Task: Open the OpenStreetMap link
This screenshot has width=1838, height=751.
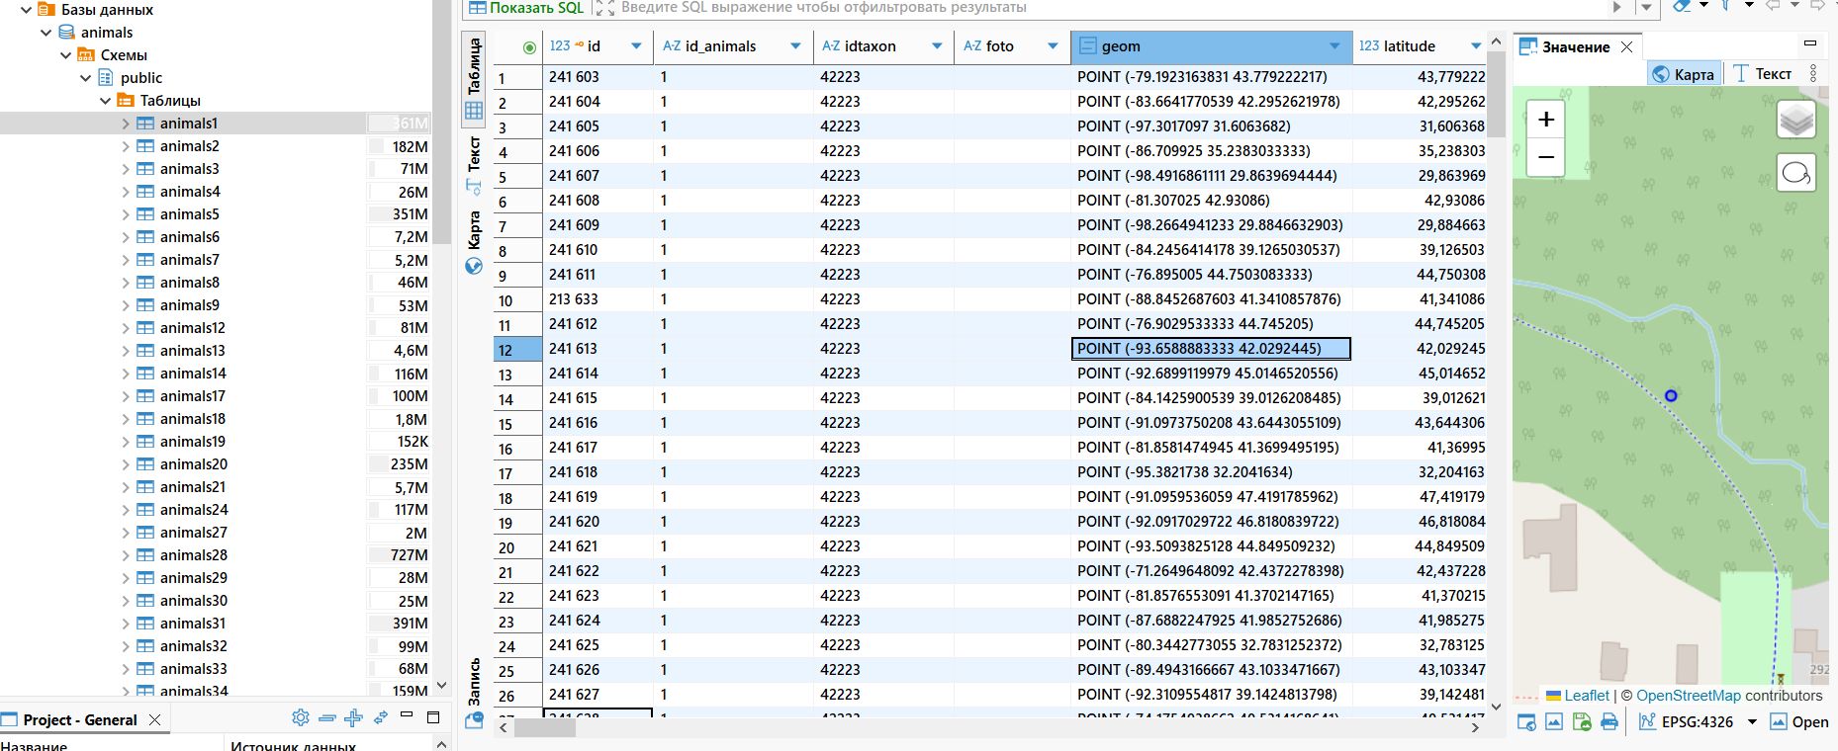Action: 1689,696
